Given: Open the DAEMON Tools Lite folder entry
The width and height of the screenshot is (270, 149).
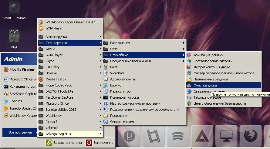Looking at the screenshot, I should pyautogui.click(x=70, y=91).
